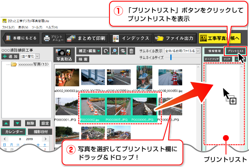The height and width of the screenshot is (167, 249).
Task: Click the down triangle move button
Action: tap(17, 123)
